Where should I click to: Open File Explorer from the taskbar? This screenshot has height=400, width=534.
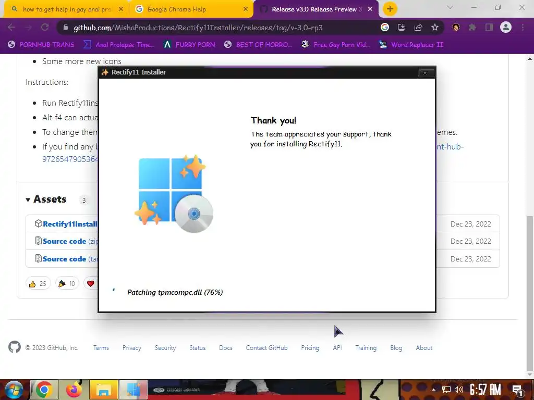pyautogui.click(x=104, y=390)
